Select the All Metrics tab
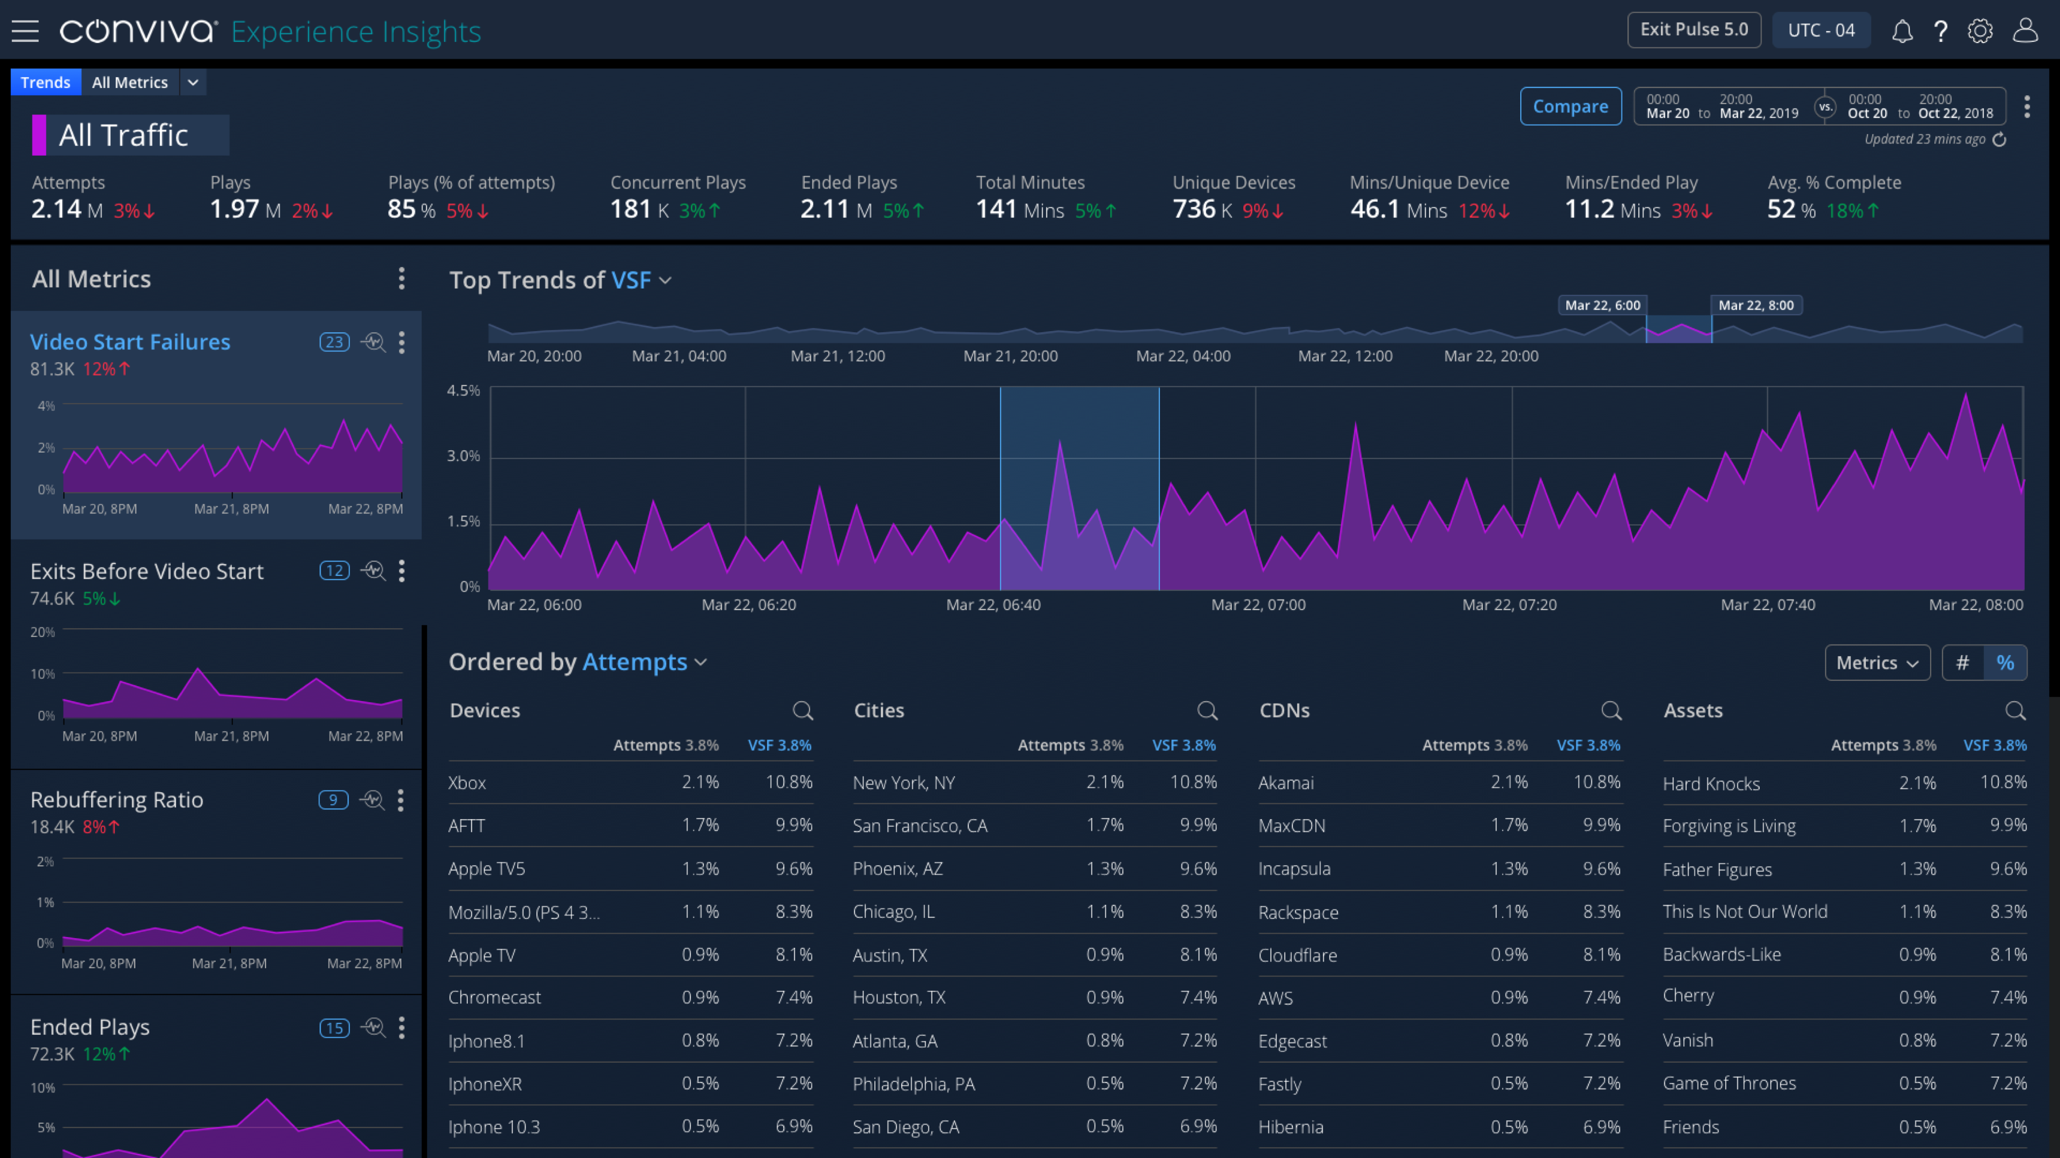Viewport: 2060px width, 1158px height. click(x=129, y=82)
